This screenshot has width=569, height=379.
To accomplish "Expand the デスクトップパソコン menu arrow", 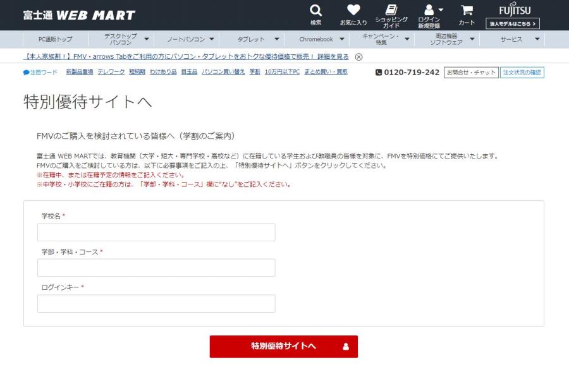I will click(x=147, y=39).
